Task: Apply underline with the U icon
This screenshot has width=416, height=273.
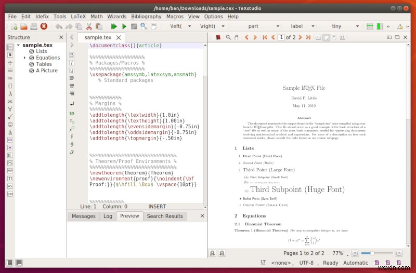Action: point(72,71)
